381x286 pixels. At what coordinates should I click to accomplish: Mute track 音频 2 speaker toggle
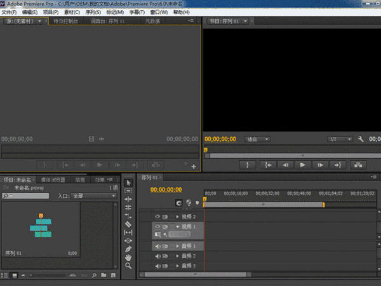[157, 256]
